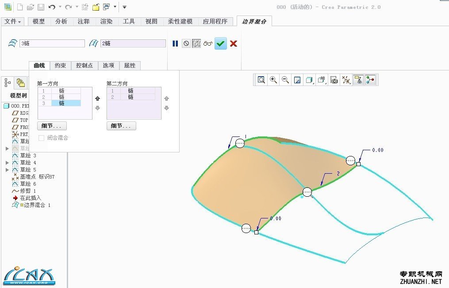The width and height of the screenshot is (449, 288).
Task: Pause the boundary blend tool
Action: tap(175, 43)
